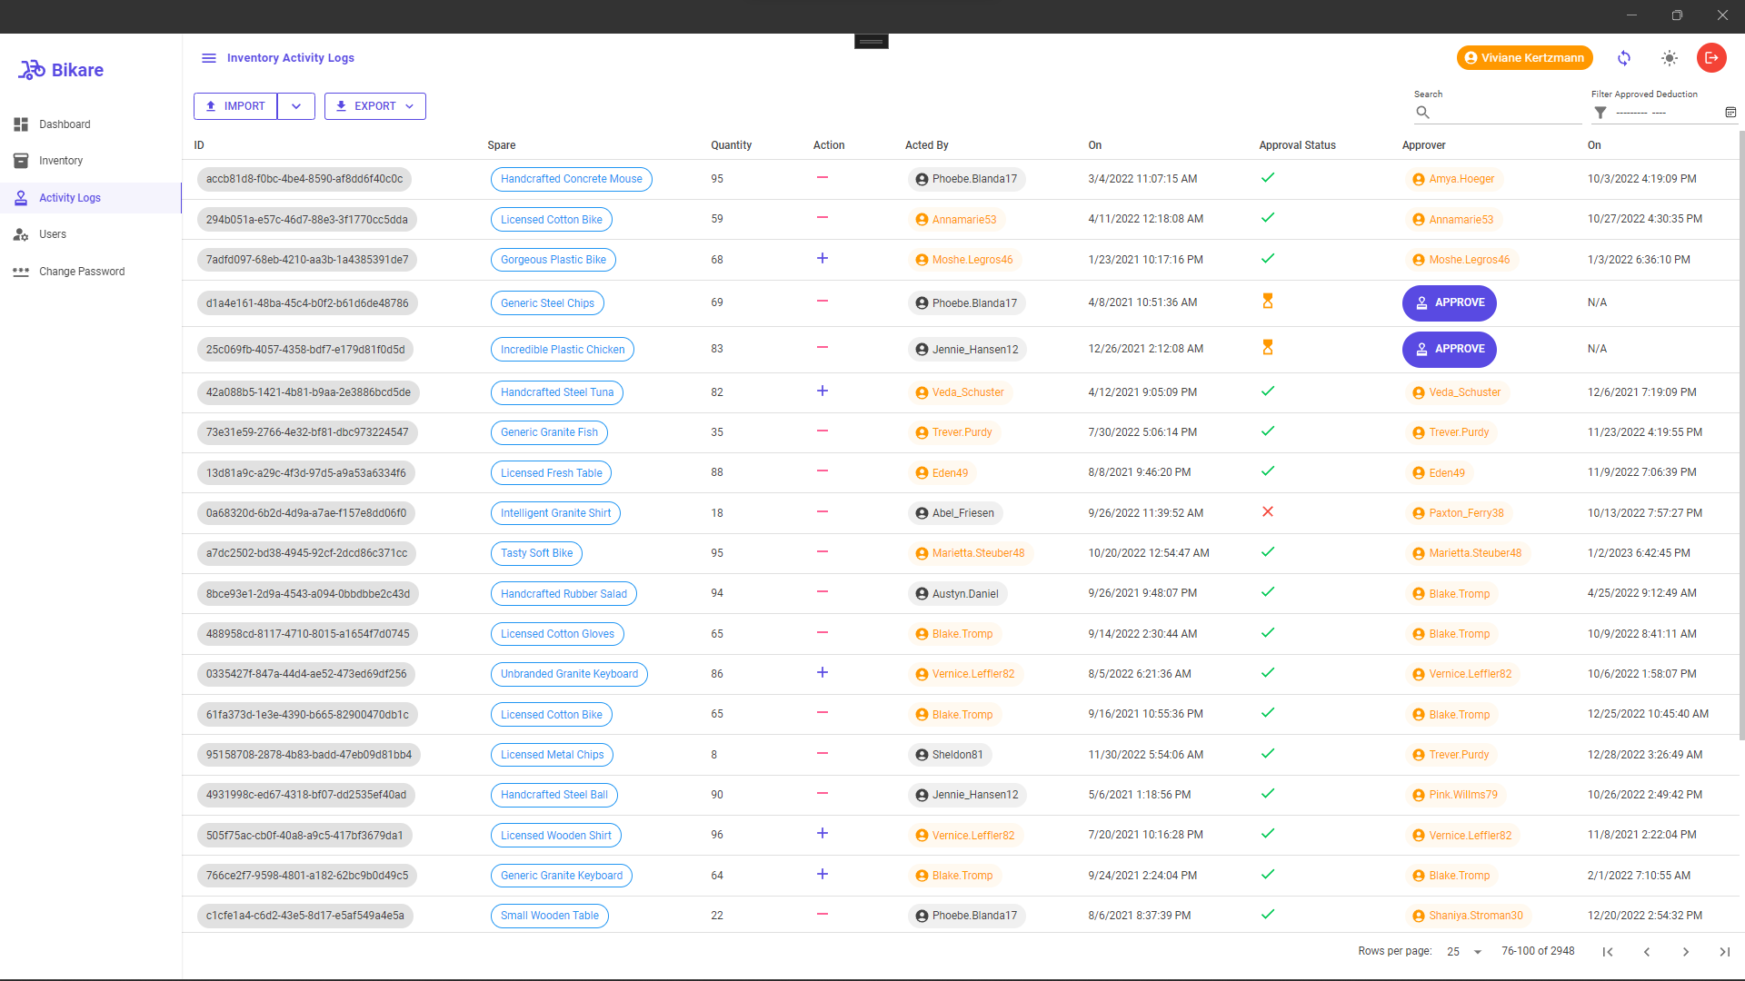This screenshot has width=1745, height=981.
Task: Go to the previous page
Action: 1647,952
